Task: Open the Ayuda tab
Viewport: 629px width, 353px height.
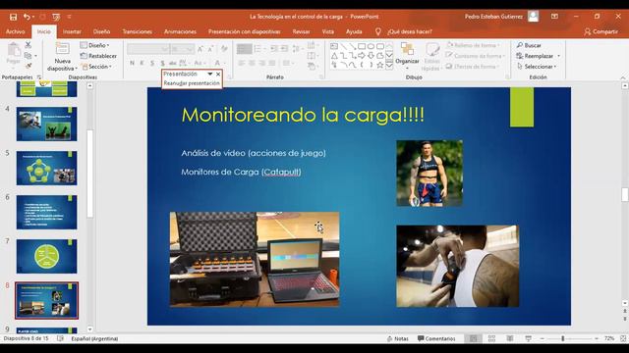Action: pos(354,31)
